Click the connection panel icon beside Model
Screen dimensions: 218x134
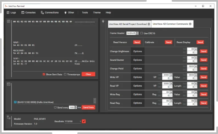[9, 117]
